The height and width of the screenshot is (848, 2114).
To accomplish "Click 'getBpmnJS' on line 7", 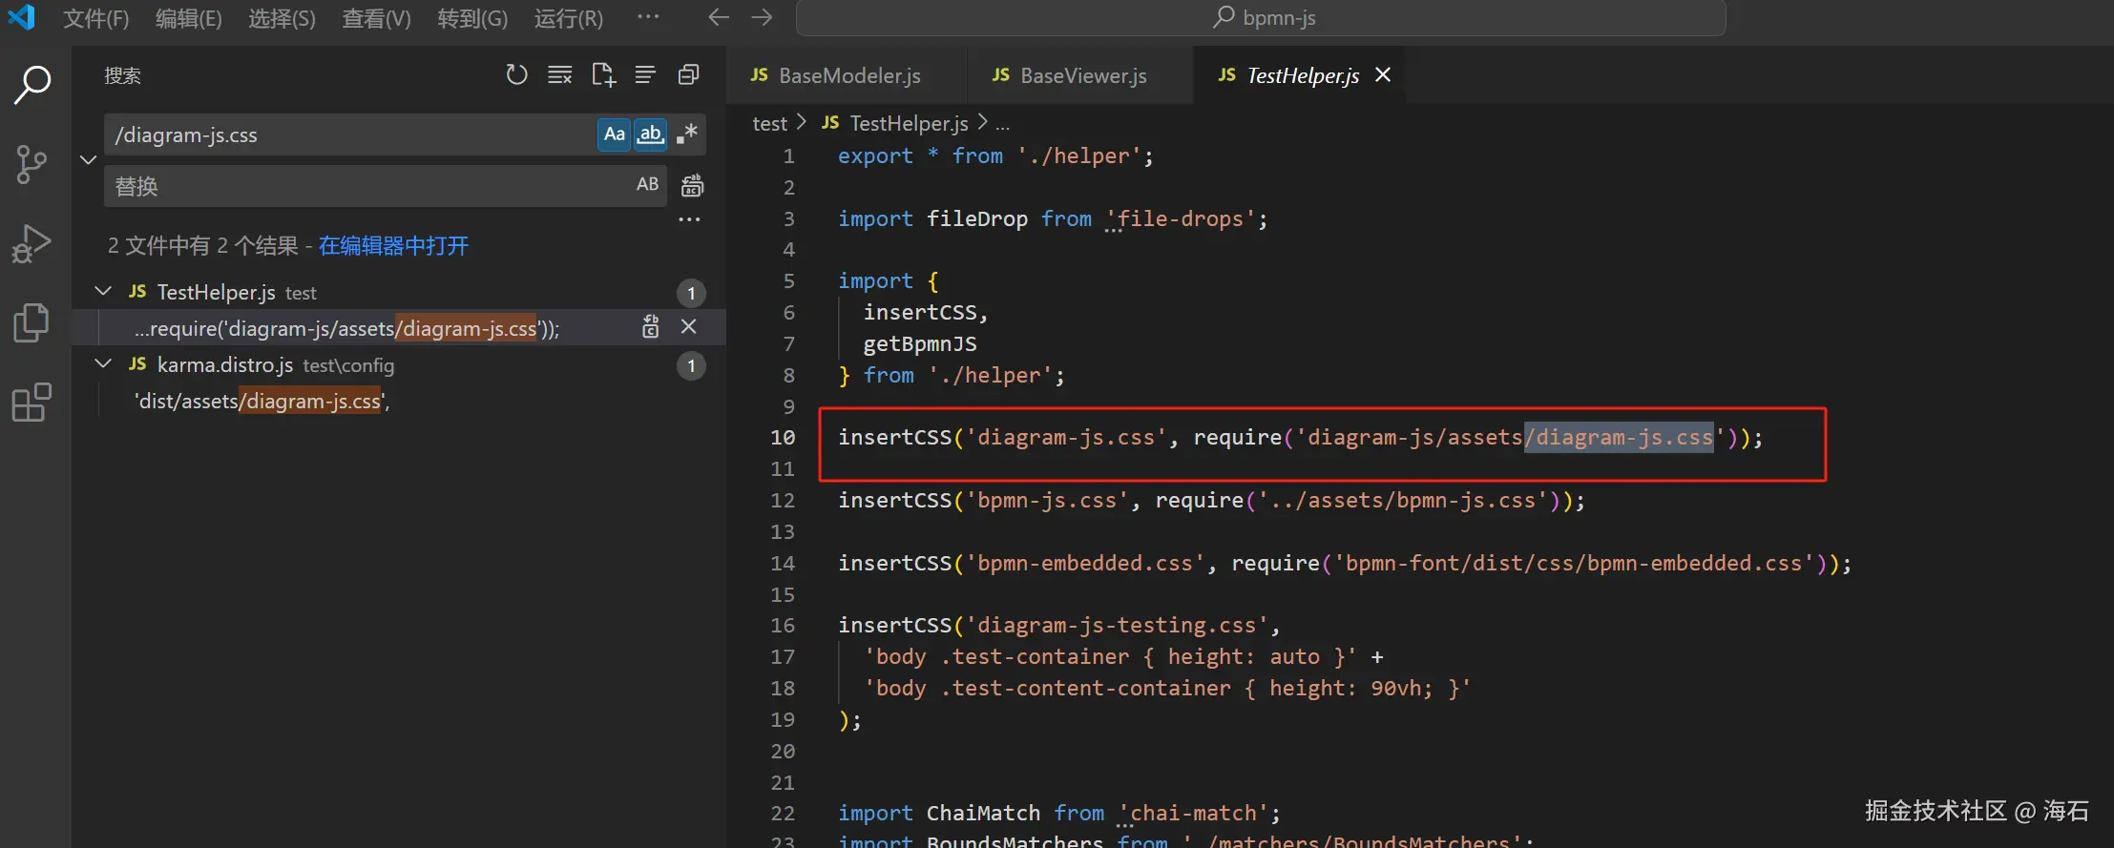I will [920, 343].
